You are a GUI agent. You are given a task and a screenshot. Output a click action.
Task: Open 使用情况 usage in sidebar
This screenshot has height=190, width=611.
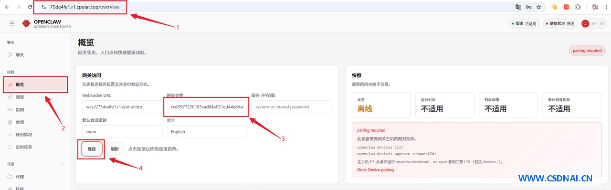(x=34, y=134)
